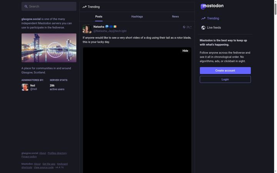Switch to the News tab
This screenshot has width=277, height=173.
175,17
